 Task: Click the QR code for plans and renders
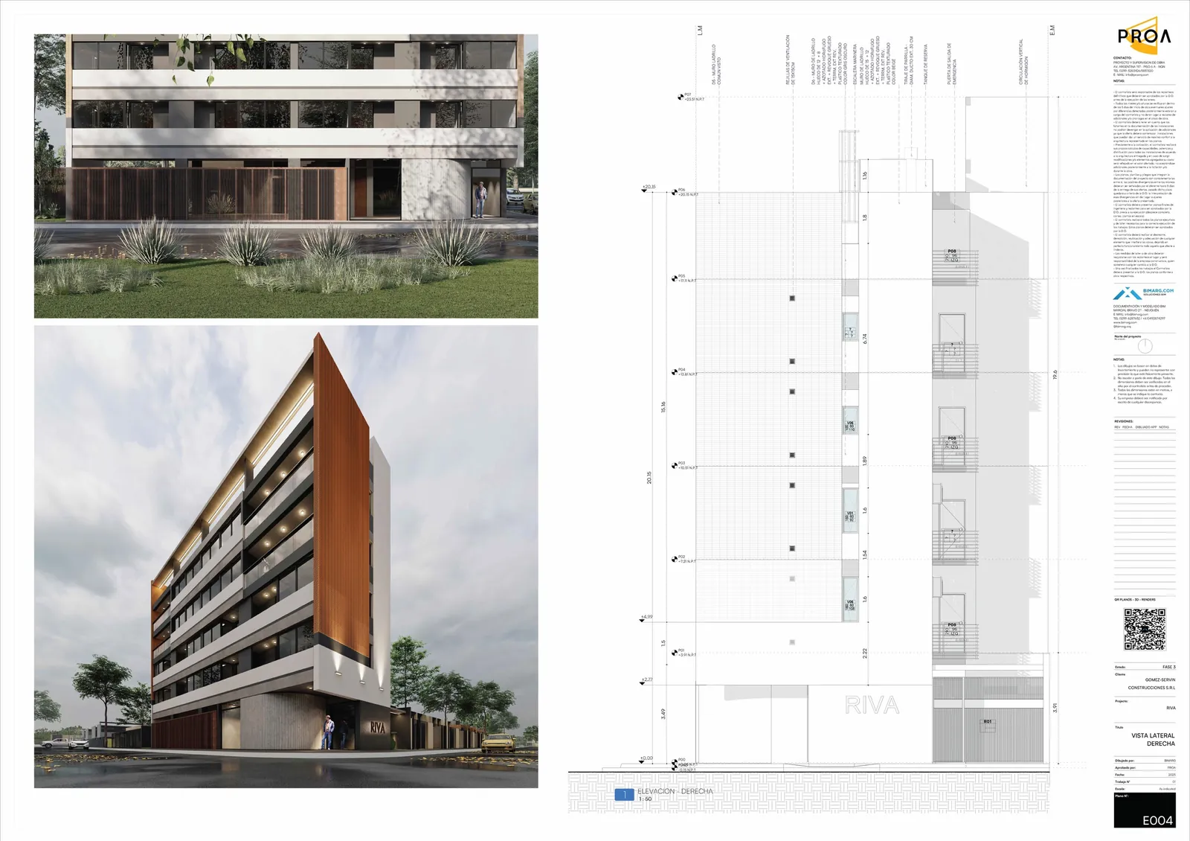pos(1145,630)
